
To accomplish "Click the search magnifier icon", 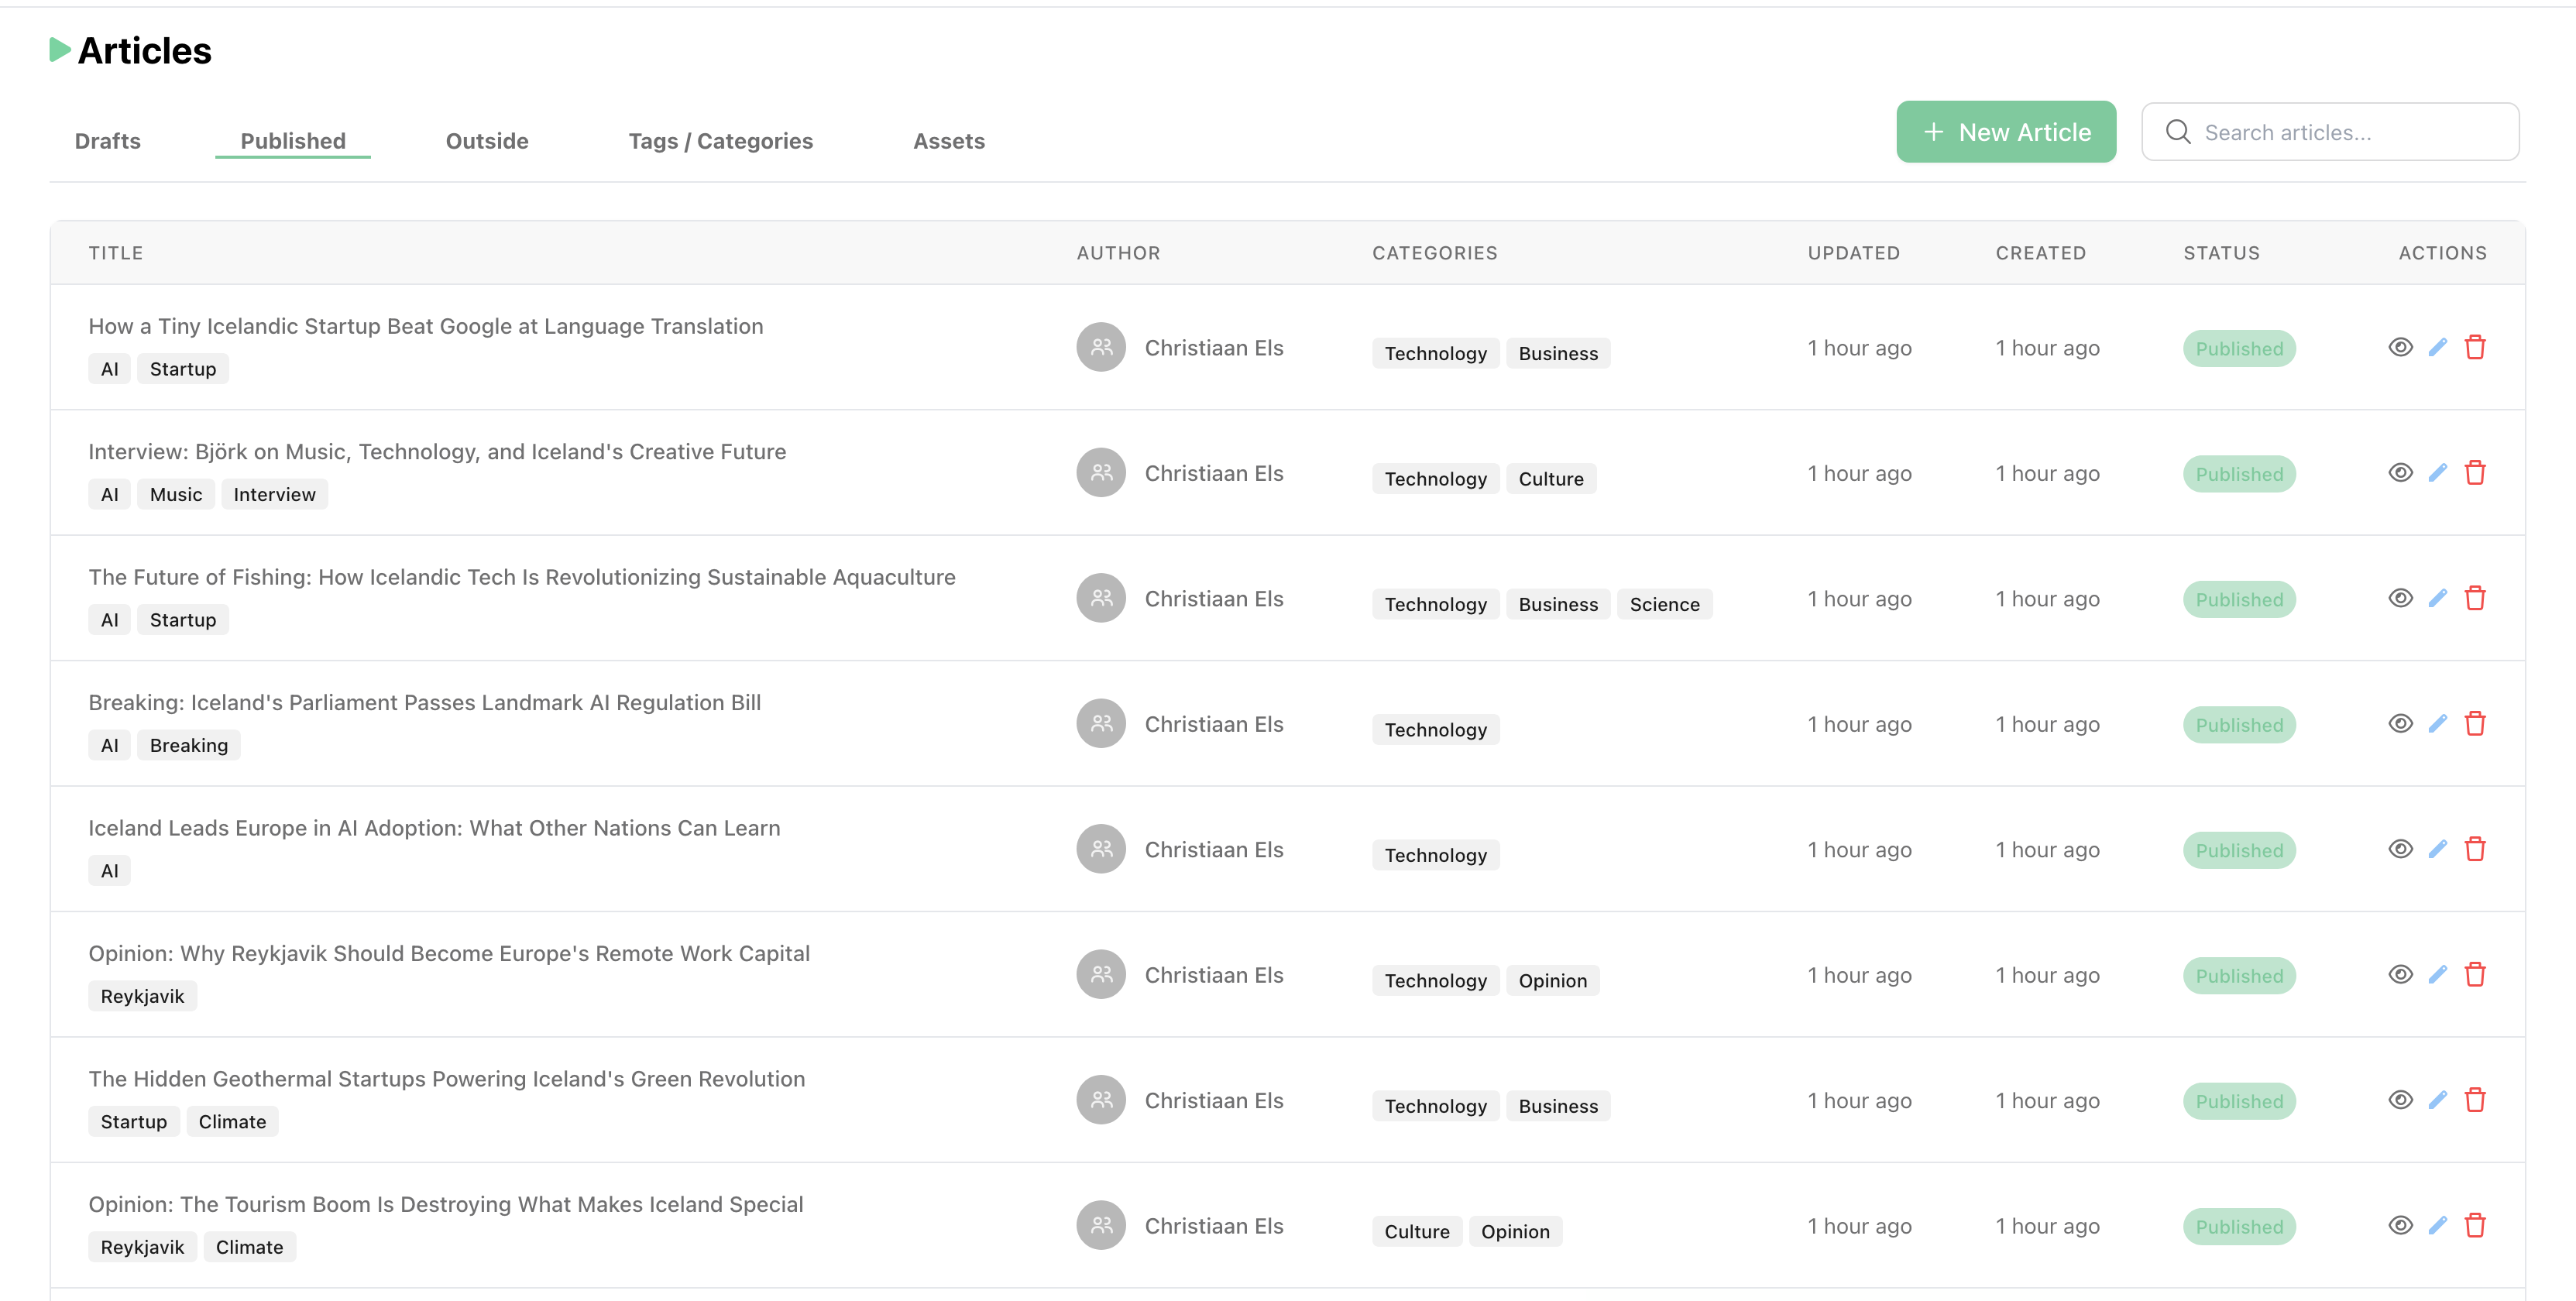I will 2179,131.
